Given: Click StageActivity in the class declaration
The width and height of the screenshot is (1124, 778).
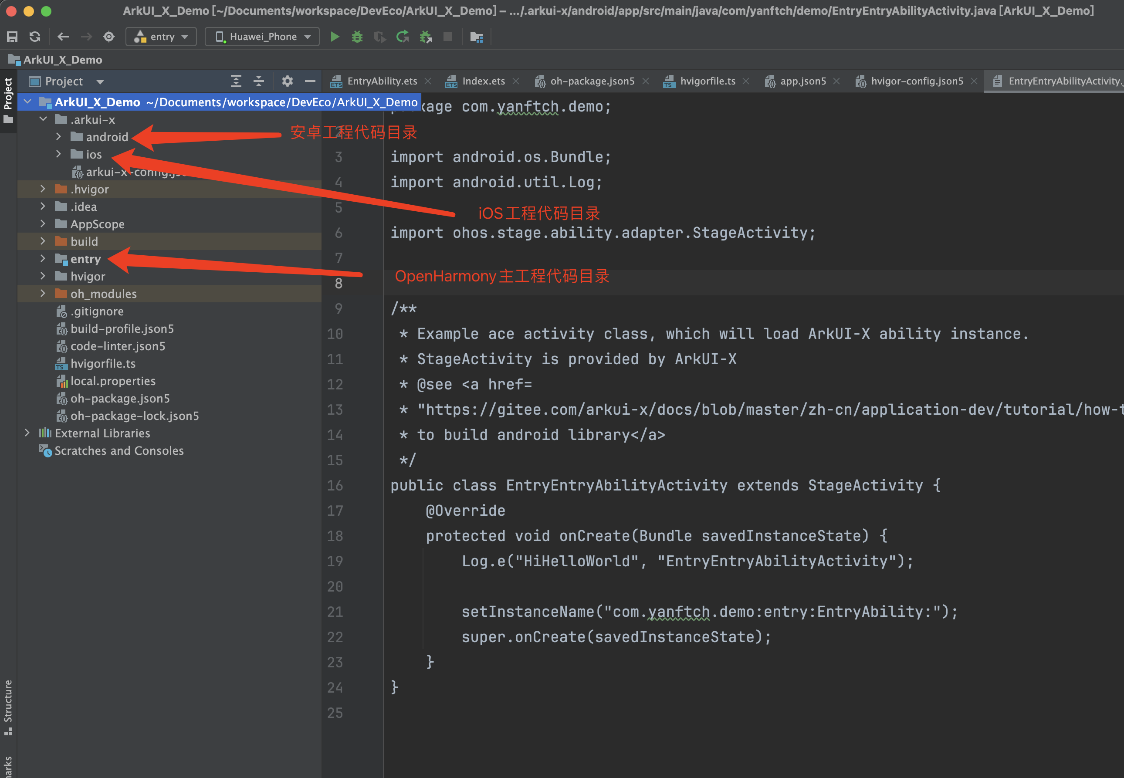Looking at the screenshot, I should [x=865, y=486].
